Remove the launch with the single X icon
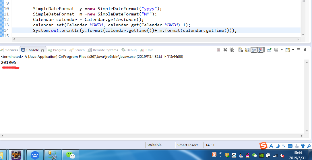 pos(225,50)
